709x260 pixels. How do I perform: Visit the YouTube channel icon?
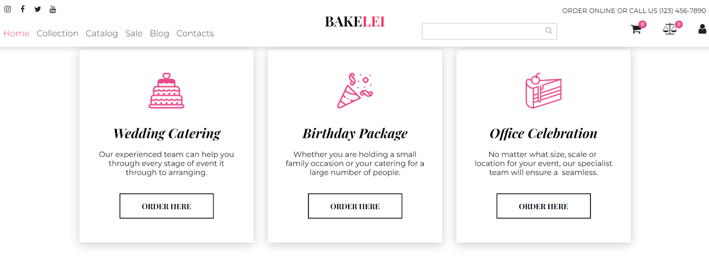click(53, 9)
